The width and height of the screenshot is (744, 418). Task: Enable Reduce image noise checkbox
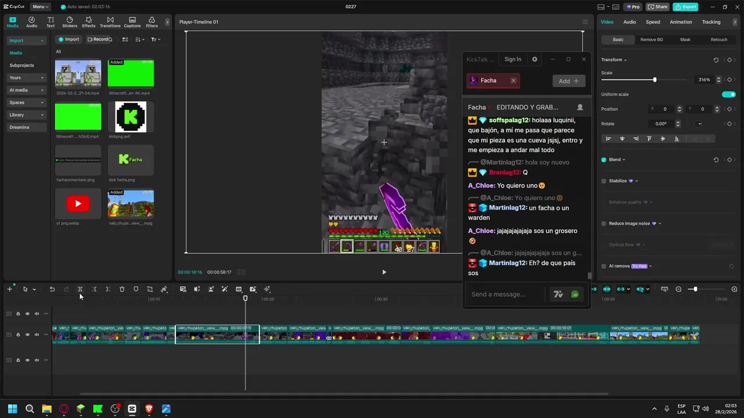(603, 224)
